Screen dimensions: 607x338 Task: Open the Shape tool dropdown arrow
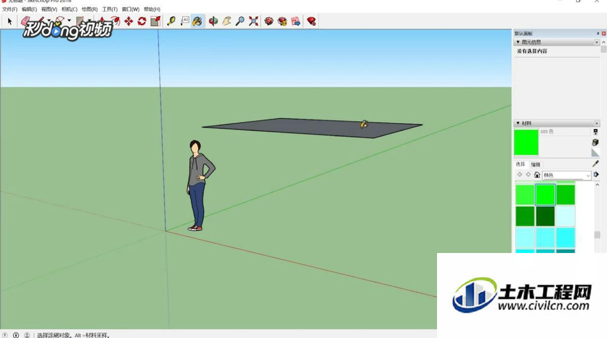click(x=89, y=21)
